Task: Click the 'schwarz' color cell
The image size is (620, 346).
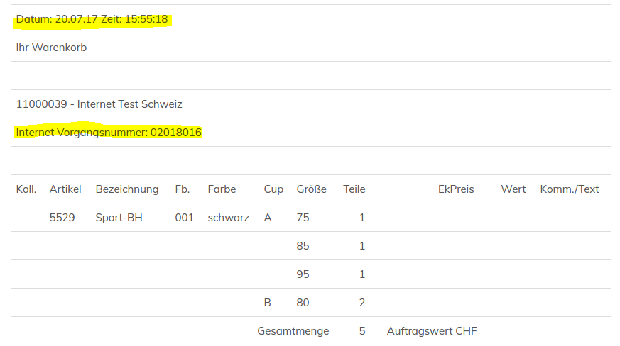Action: [x=228, y=218]
